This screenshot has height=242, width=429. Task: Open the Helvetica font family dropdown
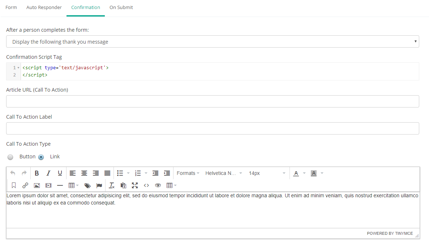click(223, 173)
